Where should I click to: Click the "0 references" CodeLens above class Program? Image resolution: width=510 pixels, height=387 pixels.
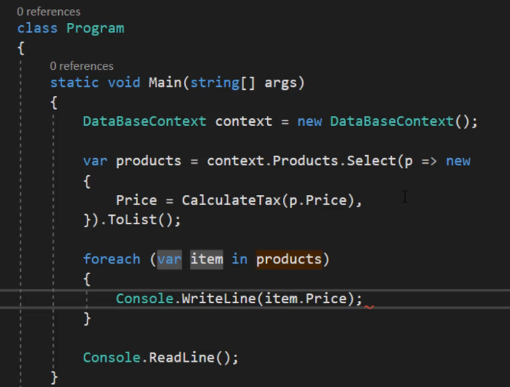click(48, 12)
